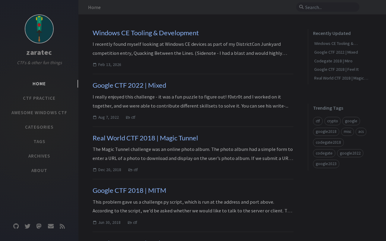This screenshot has width=386, height=241.
Task: Click the search magnifier icon
Action: coord(301,7)
